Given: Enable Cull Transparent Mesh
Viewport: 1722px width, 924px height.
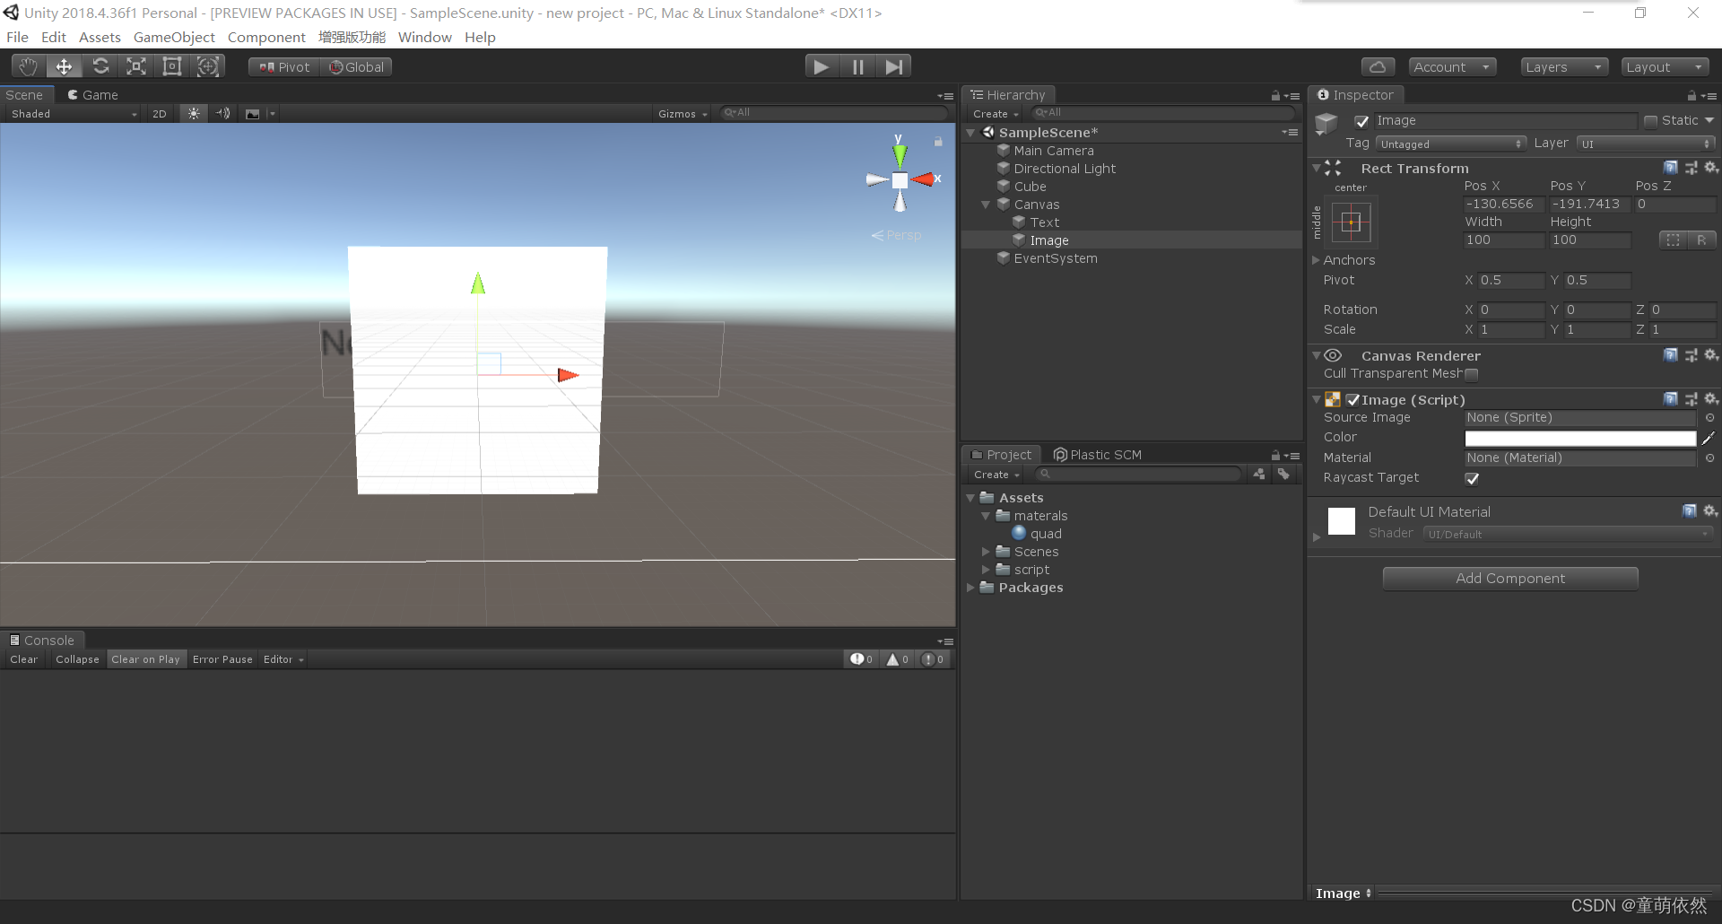Looking at the screenshot, I should click(x=1471, y=374).
